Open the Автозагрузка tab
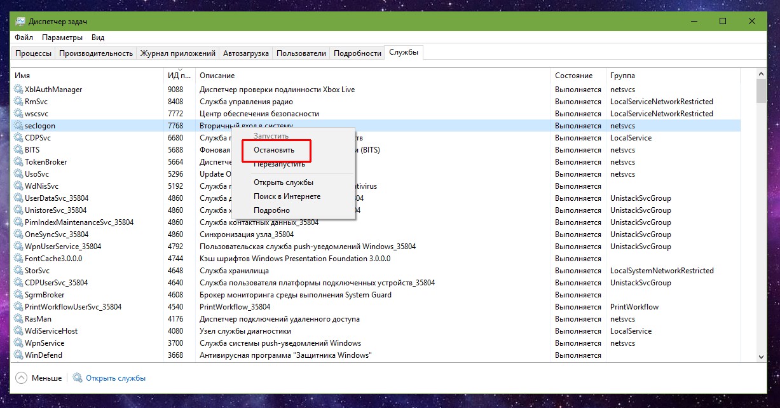780x408 pixels. pyautogui.click(x=245, y=53)
